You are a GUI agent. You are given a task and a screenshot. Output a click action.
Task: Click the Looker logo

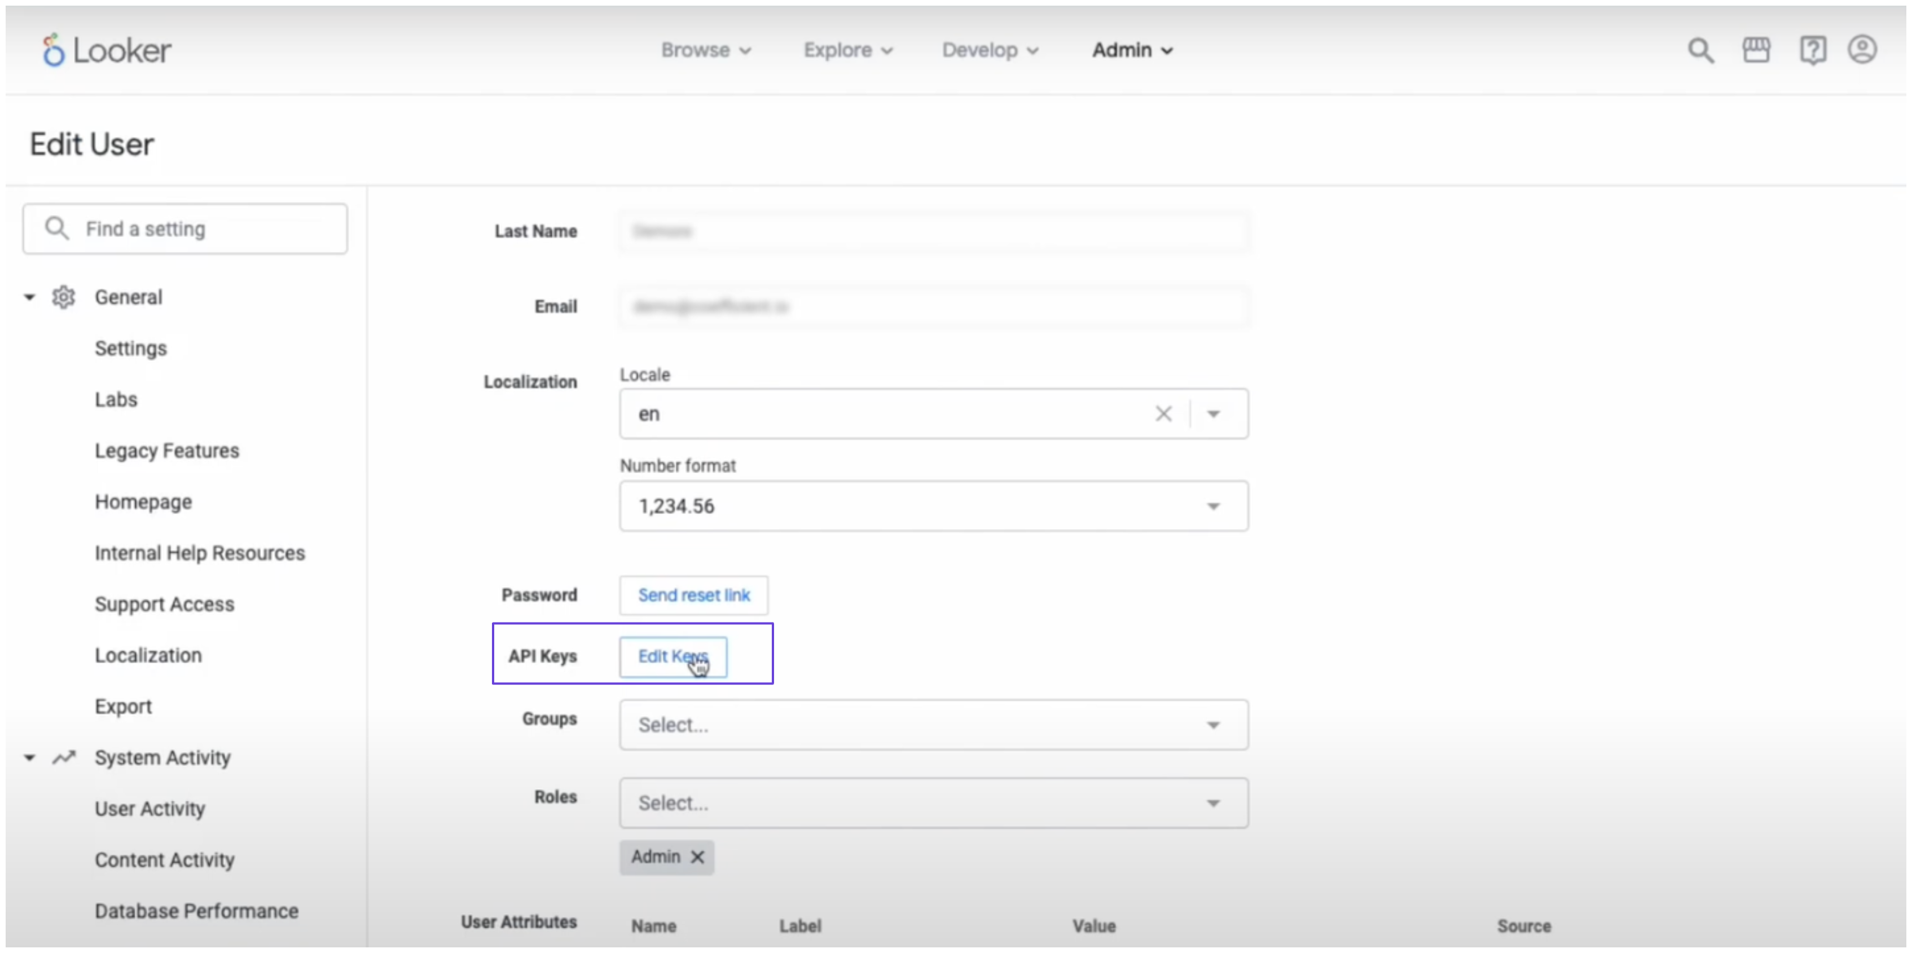click(x=107, y=50)
